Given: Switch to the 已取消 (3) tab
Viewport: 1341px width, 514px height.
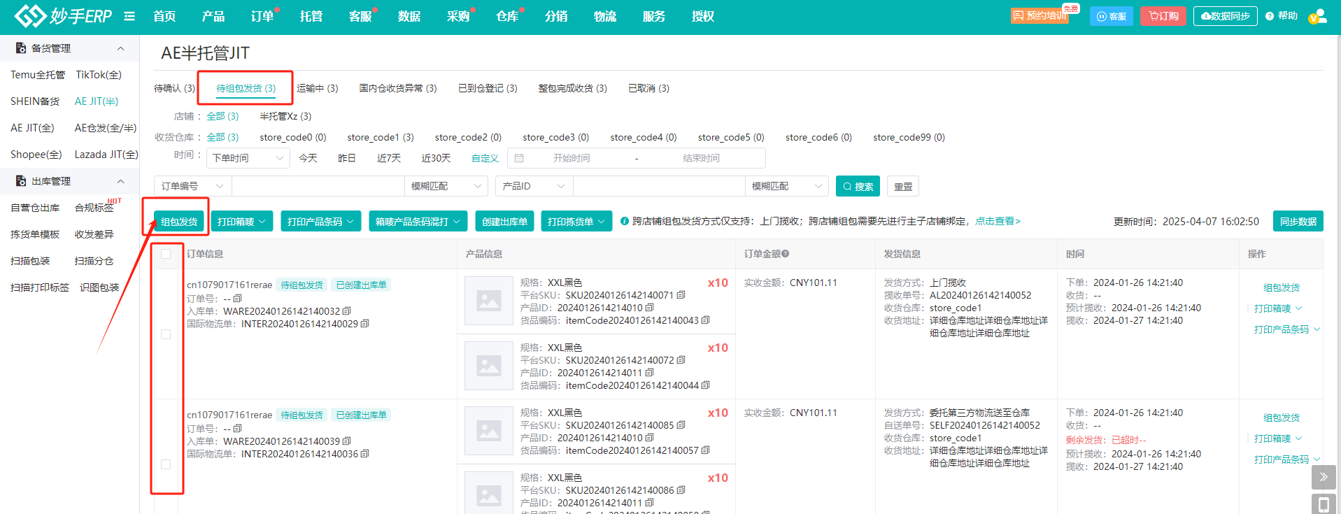Looking at the screenshot, I should point(648,88).
